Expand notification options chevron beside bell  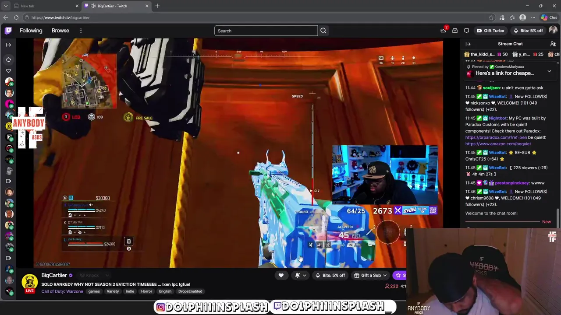click(x=305, y=275)
